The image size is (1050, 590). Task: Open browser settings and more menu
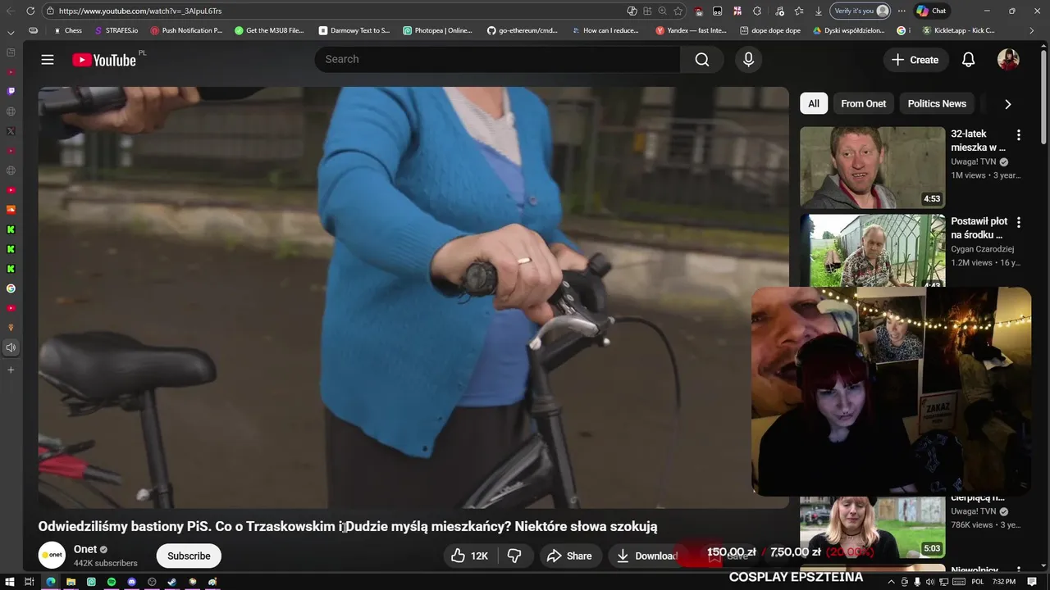(x=902, y=11)
